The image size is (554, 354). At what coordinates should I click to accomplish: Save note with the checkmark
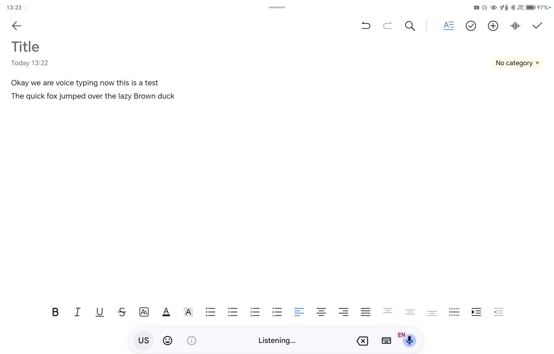pyautogui.click(x=537, y=26)
